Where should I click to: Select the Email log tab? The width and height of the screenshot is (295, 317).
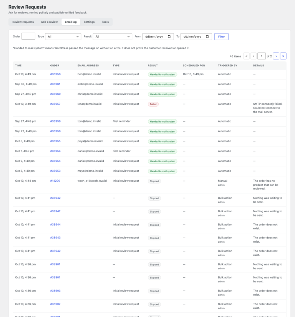coord(71,22)
